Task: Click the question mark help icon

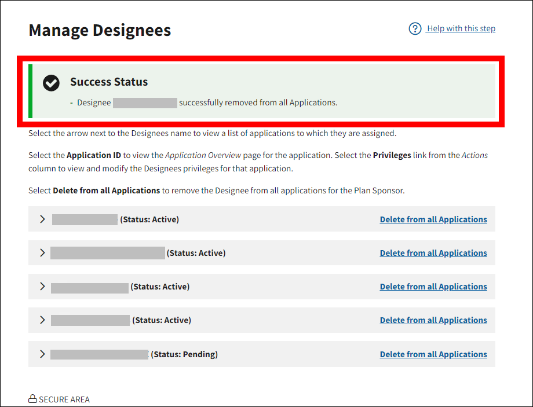Action: [415, 29]
